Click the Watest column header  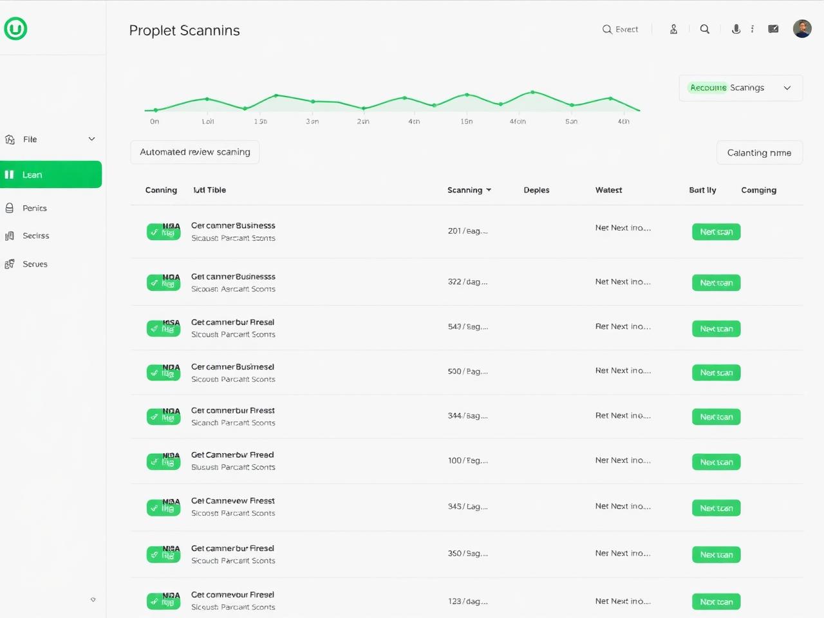[609, 190]
